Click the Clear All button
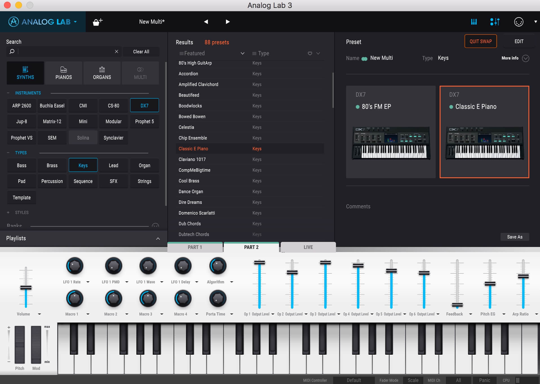The width and height of the screenshot is (540, 384). [141, 52]
